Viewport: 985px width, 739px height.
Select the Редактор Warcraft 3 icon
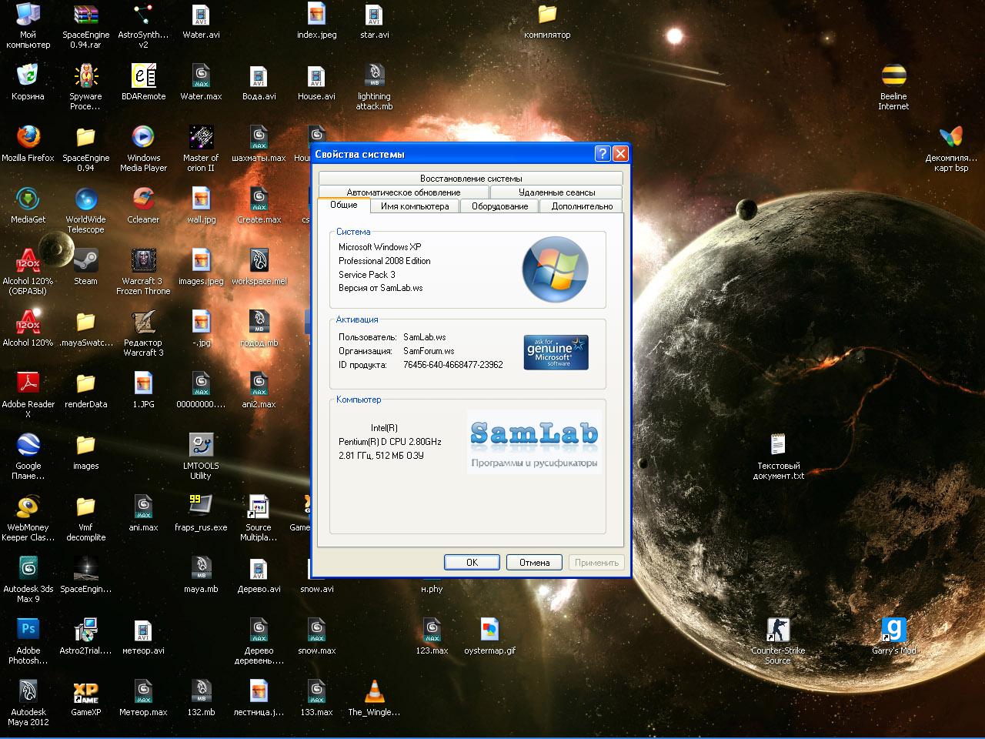[143, 322]
